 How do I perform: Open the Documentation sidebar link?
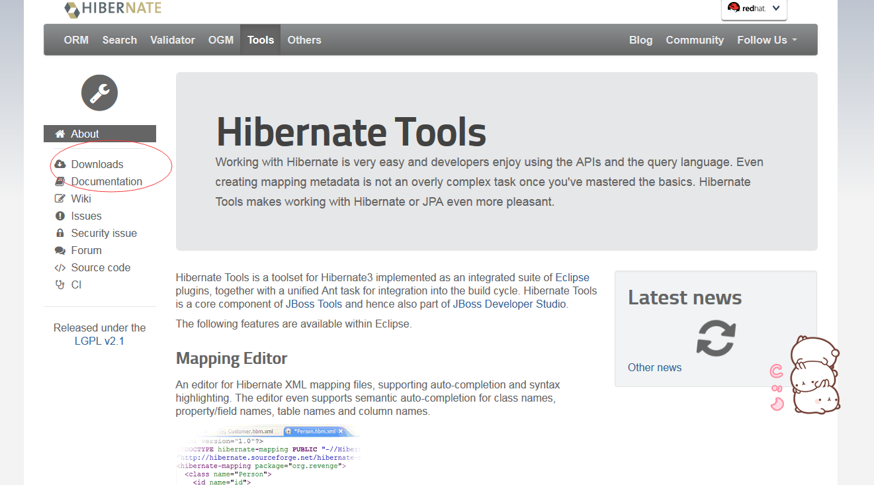click(107, 181)
